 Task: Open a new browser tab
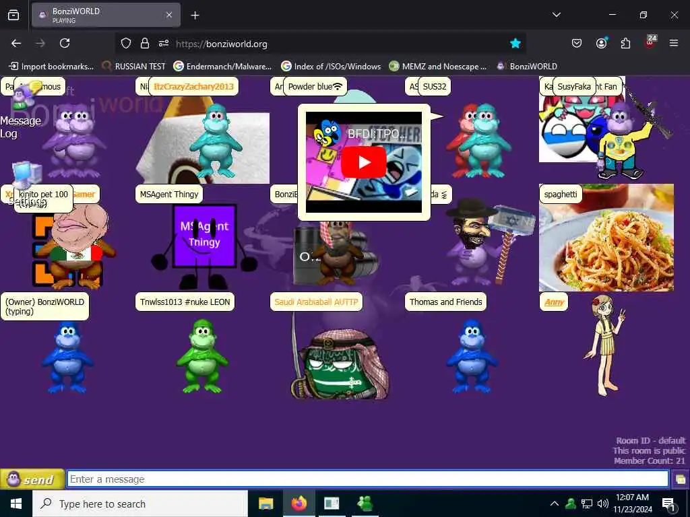coord(195,15)
